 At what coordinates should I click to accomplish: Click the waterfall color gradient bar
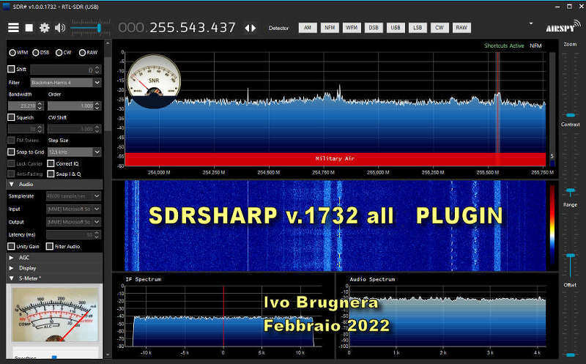[x=552, y=225]
